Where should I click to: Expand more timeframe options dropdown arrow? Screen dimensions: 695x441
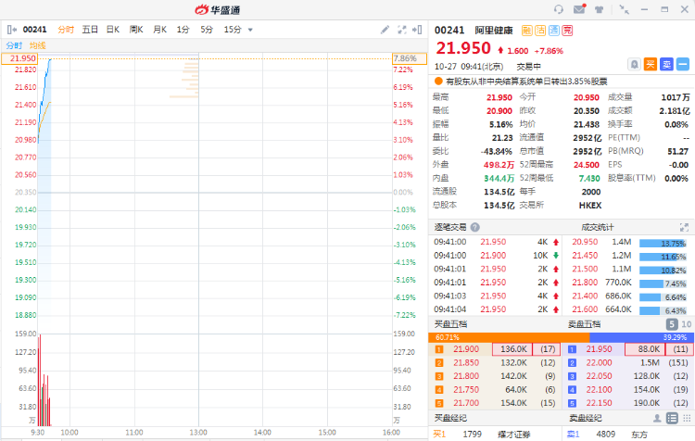(x=250, y=30)
